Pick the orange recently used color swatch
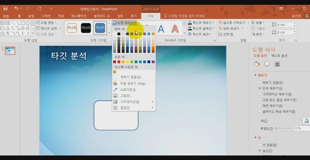Viewport: 310px width, 160px height. click(115, 72)
